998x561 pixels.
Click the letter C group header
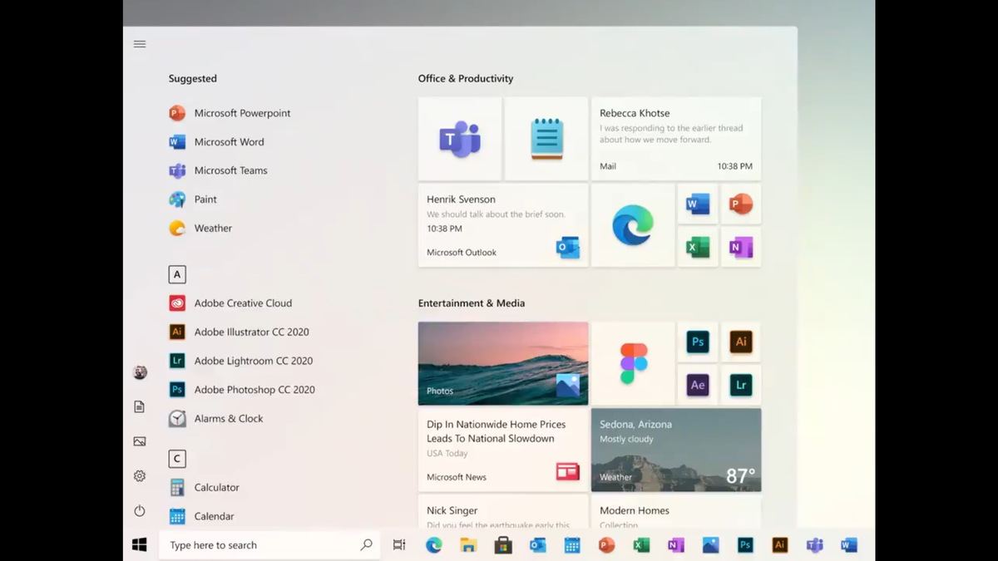coord(177,459)
